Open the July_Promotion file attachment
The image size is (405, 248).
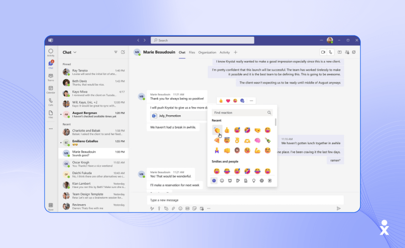coord(178,116)
